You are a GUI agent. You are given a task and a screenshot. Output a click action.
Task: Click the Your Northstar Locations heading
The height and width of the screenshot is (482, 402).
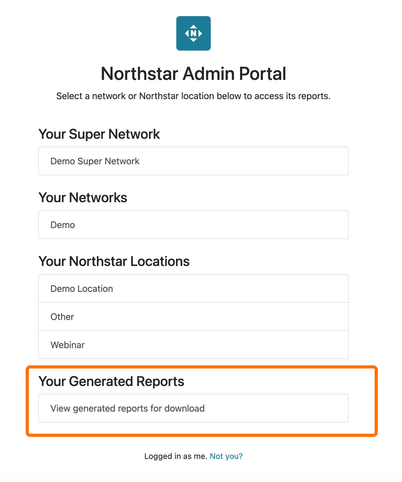click(114, 261)
